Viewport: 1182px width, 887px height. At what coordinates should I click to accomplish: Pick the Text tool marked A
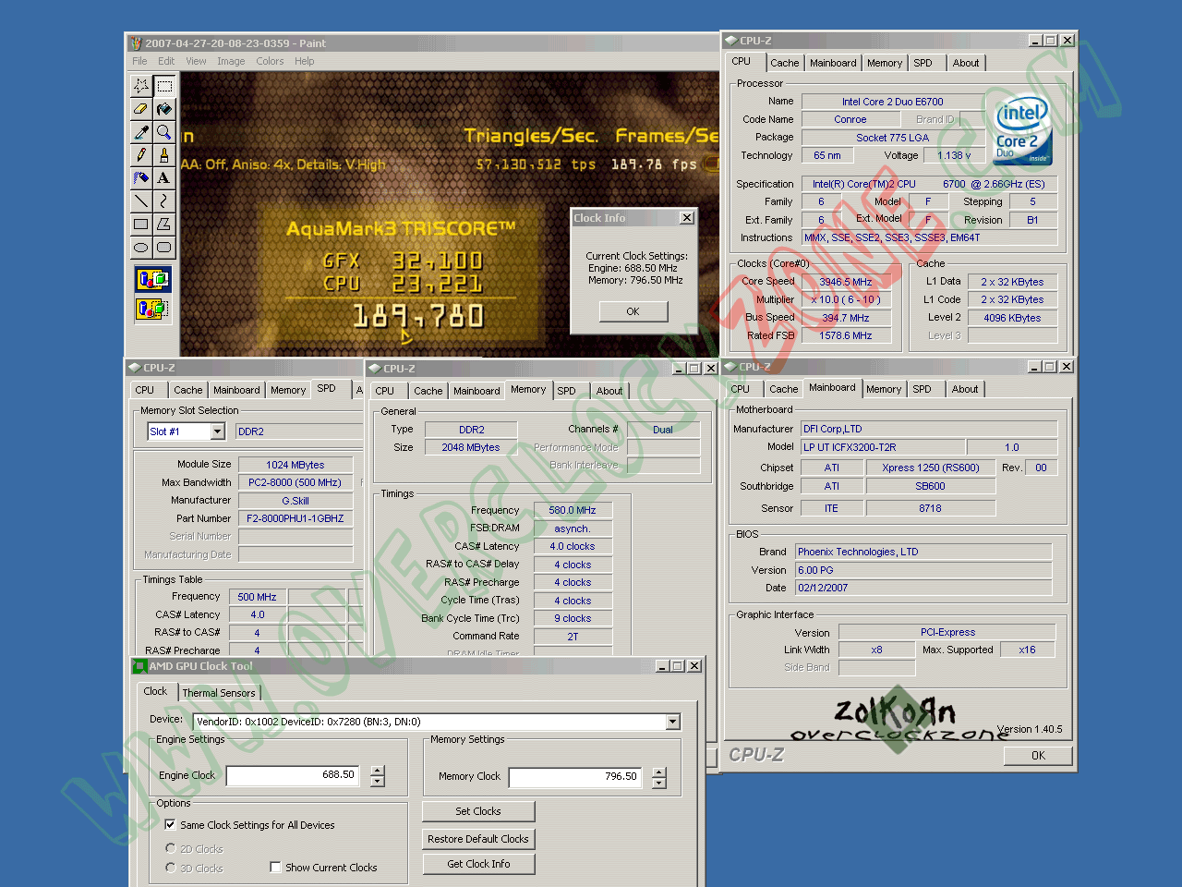(x=164, y=178)
